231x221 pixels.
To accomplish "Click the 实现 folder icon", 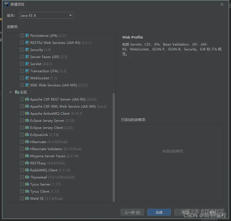I will click(17, 92).
